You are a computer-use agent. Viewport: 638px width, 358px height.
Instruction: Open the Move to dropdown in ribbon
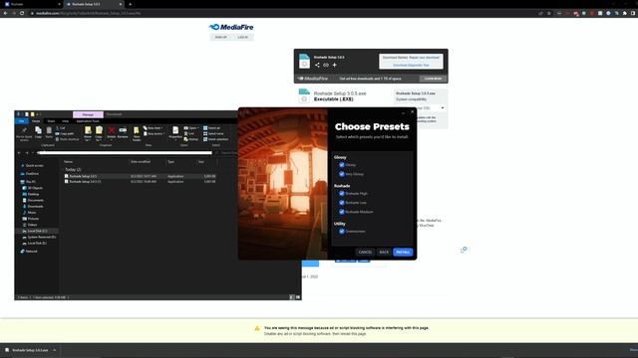click(x=88, y=133)
